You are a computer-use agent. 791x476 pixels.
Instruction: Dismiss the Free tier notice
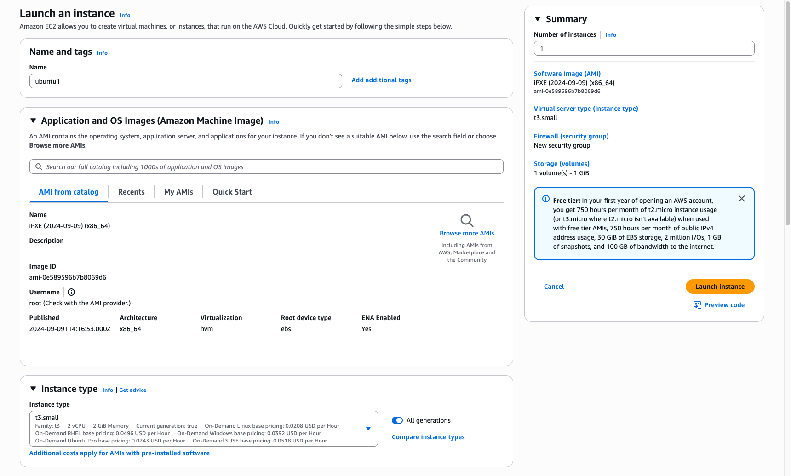[x=741, y=199]
